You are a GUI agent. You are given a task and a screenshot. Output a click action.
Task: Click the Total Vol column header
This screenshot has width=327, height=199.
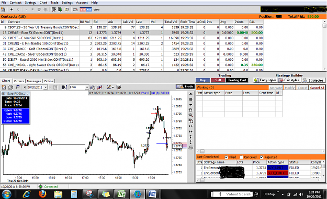pyautogui.click(x=171, y=21)
